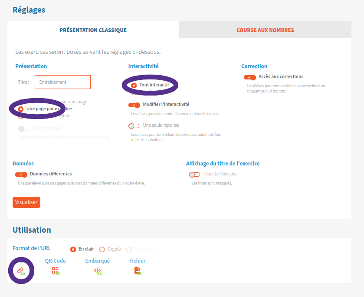
Task: Open the Course aux Nombres tab
Action: [x=265, y=30]
